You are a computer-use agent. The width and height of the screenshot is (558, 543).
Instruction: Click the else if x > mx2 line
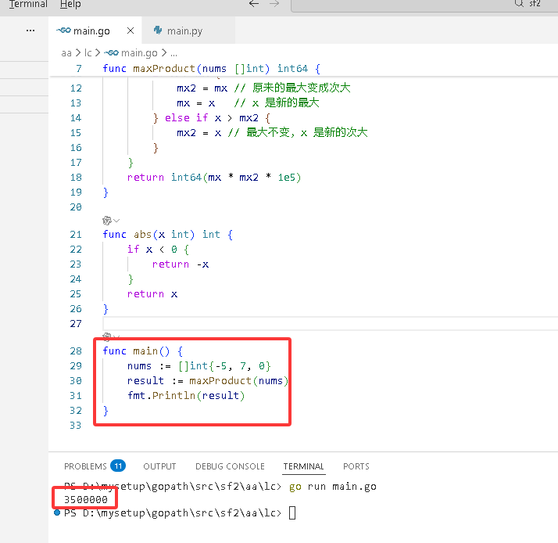[212, 118]
